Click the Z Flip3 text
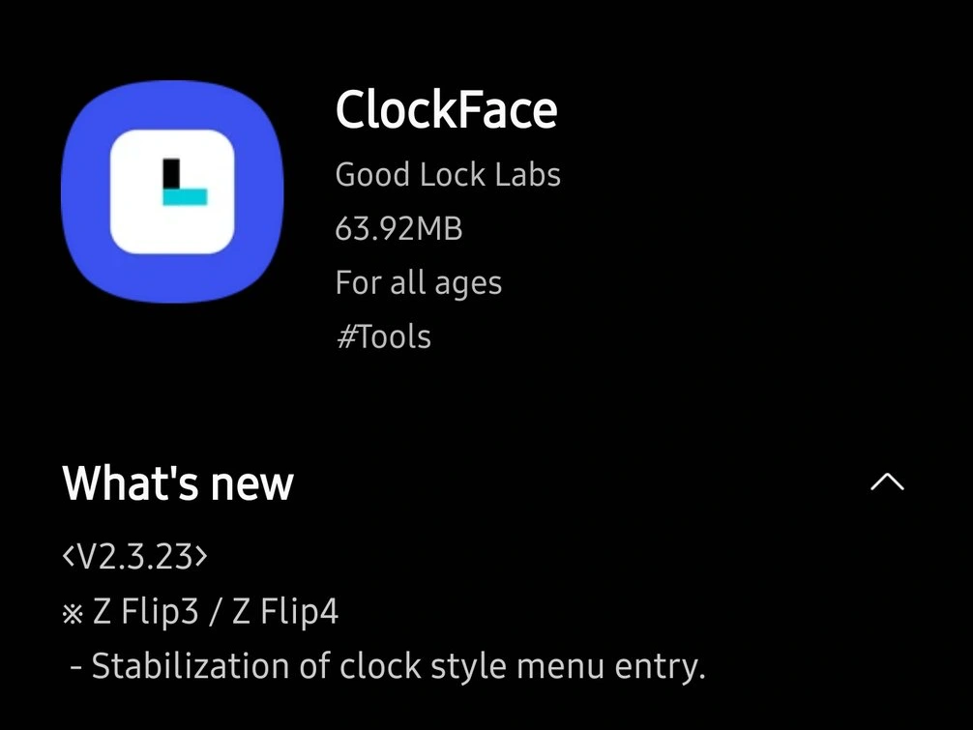Screen dimensions: 973x730 [x=145, y=612]
